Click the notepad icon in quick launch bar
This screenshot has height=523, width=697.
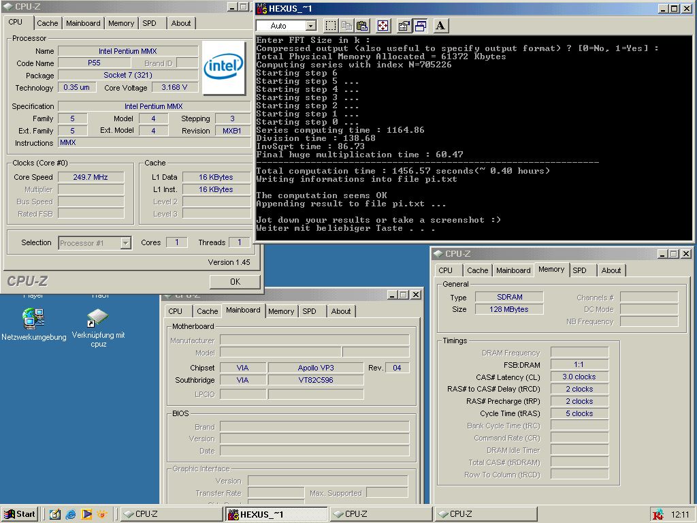(55, 514)
